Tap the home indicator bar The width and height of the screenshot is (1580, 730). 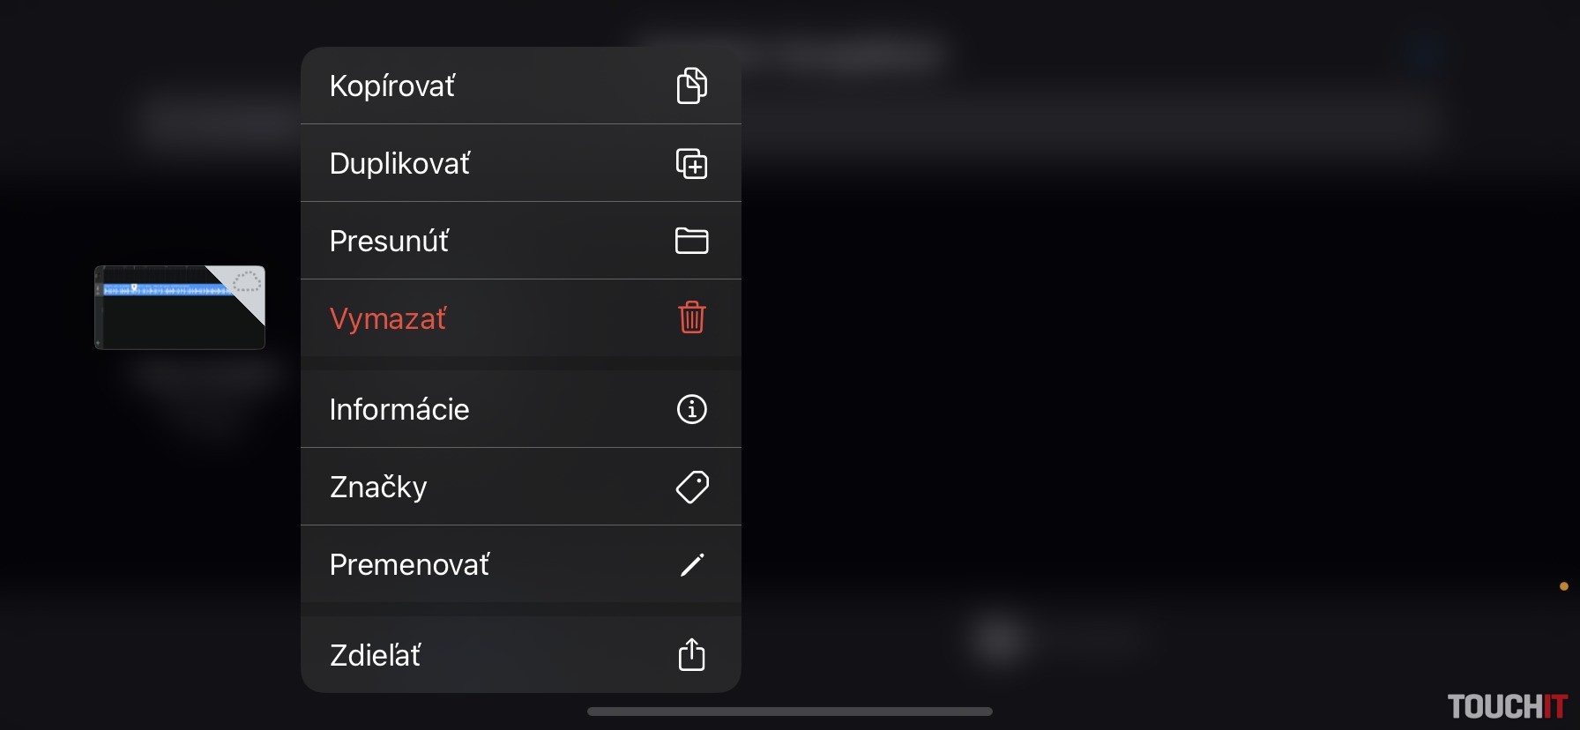[790, 711]
